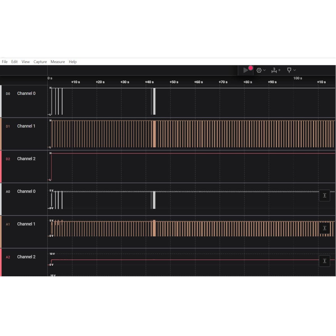Click the +40 s mark on timeline ruler
336x336 pixels.
(x=149, y=82)
